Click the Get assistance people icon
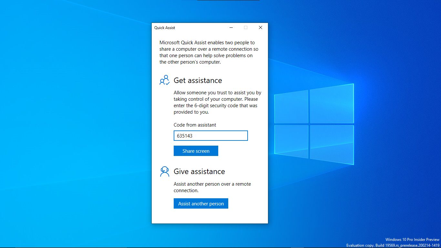Viewport: 441px width, 248px height. click(165, 80)
